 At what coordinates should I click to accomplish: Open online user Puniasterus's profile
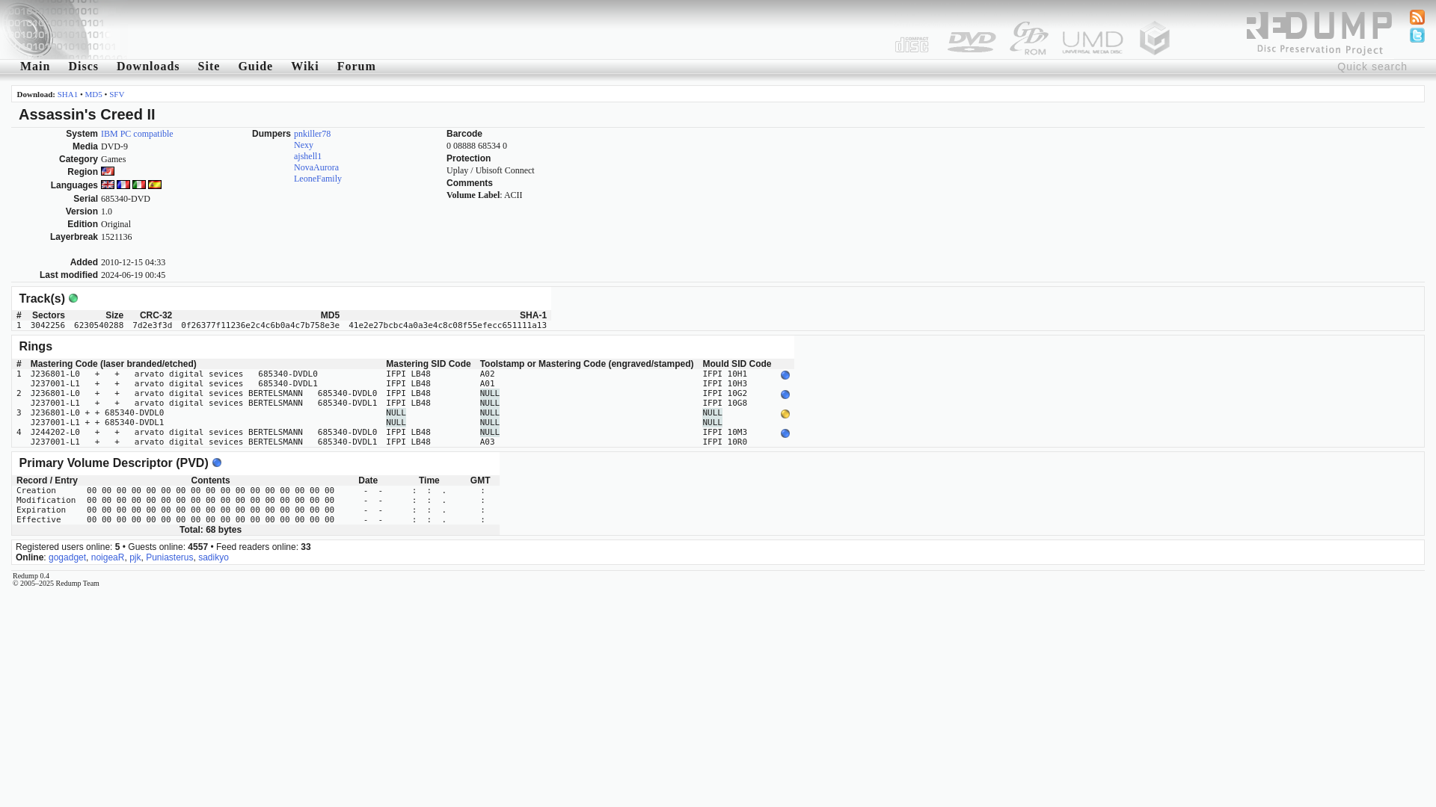(169, 557)
